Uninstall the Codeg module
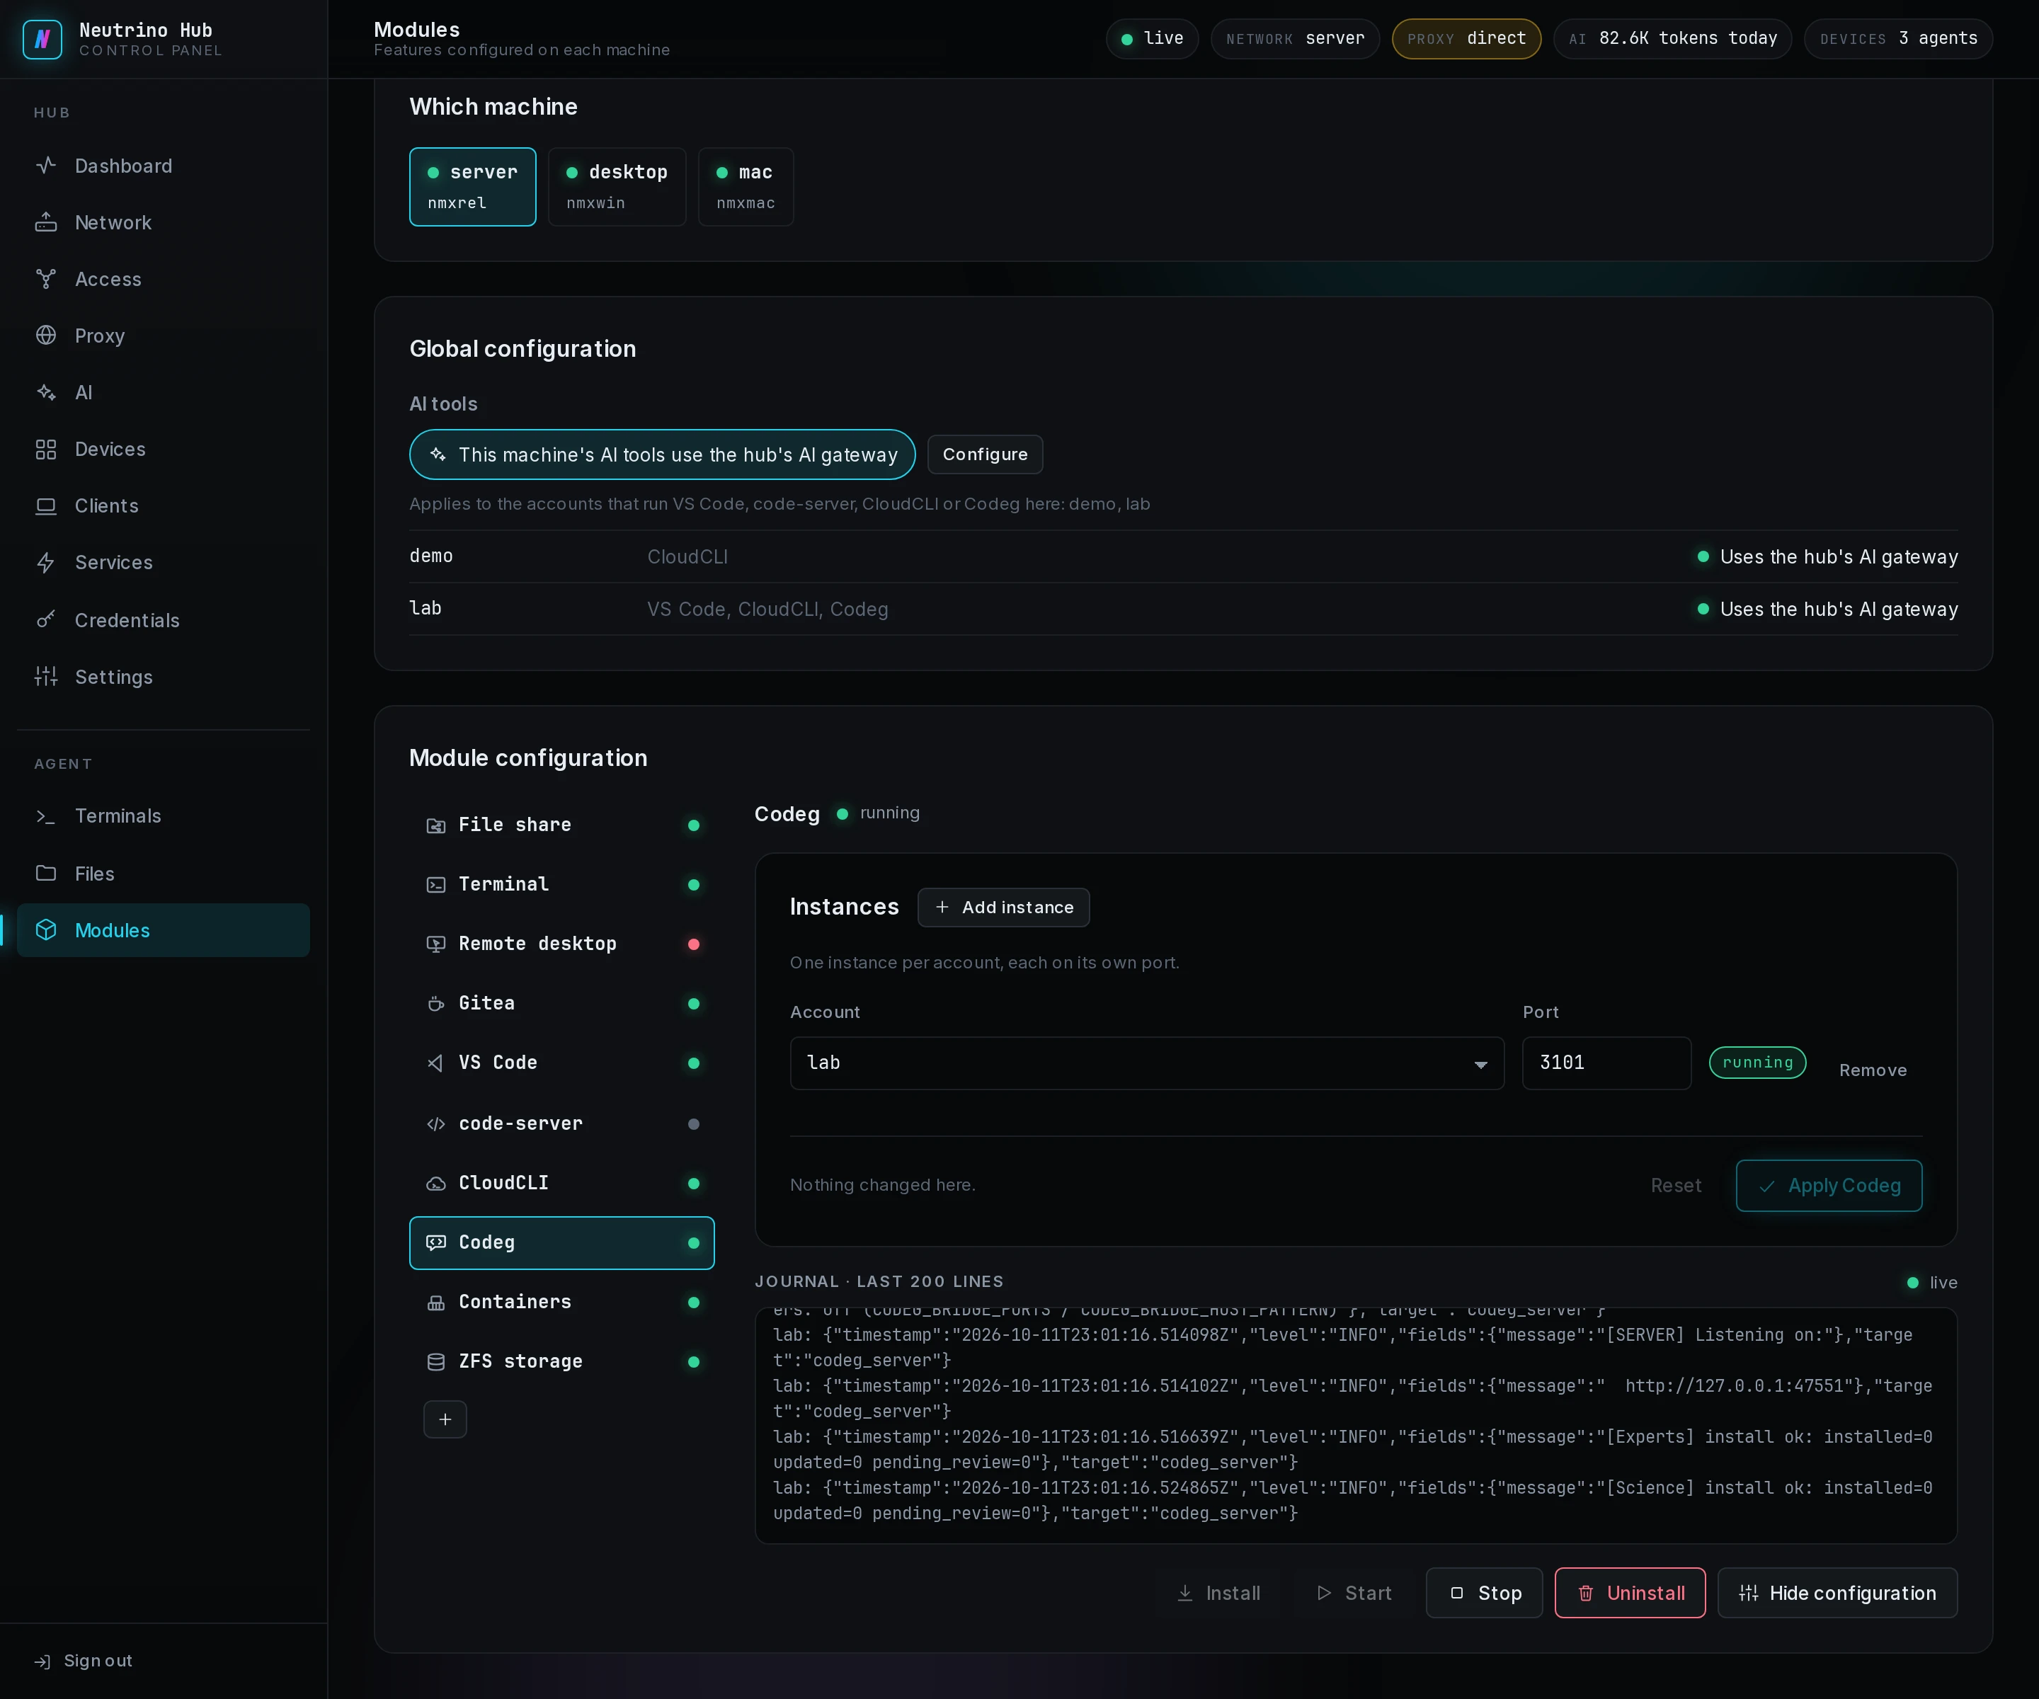This screenshot has width=2039, height=1699. tap(1629, 1594)
